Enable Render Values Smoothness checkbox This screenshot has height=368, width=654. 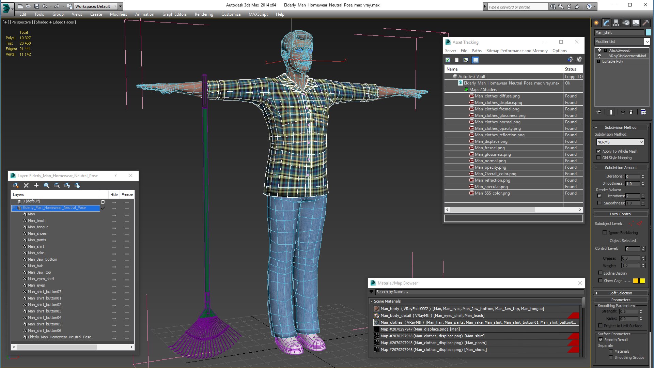click(x=599, y=203)
